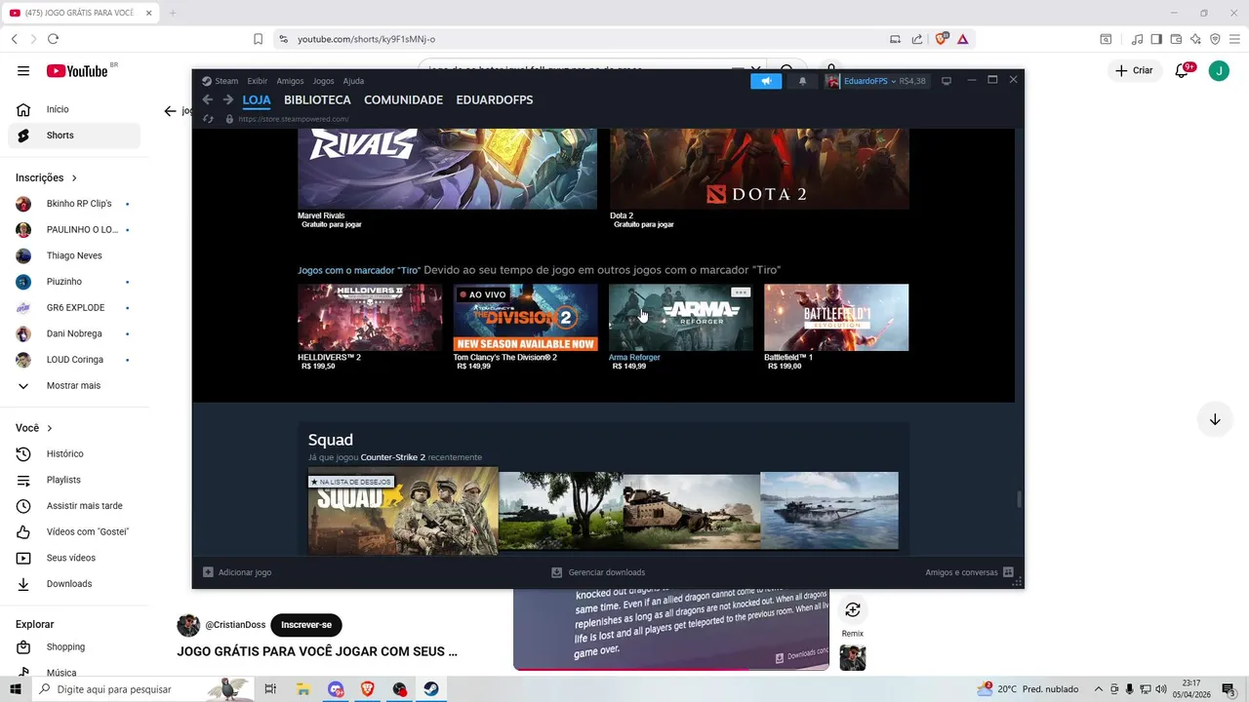Open the @CristianDoss channel link
The height and width of the screenshot is (702, 1249).
pos(235,625)
